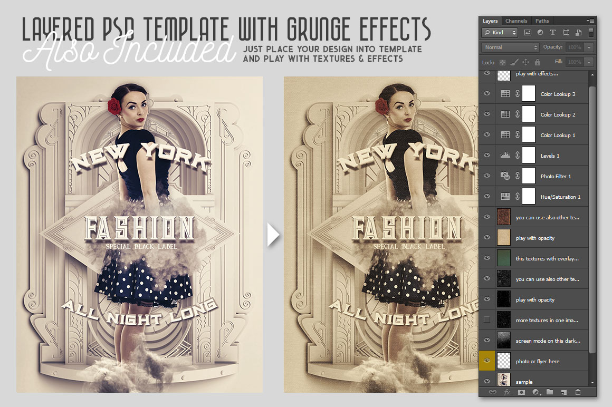Click the lock position icon
Screen dimensions: 612x407
pos(525,62)
